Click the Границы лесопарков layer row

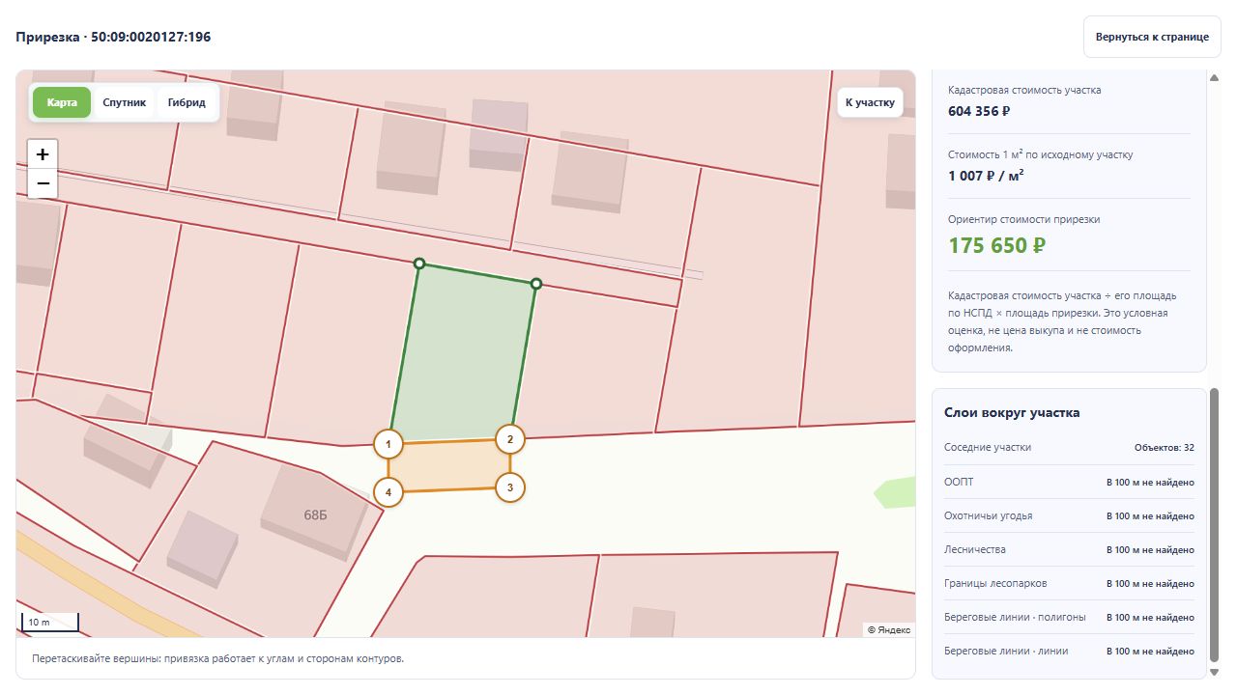[1069, 583]
